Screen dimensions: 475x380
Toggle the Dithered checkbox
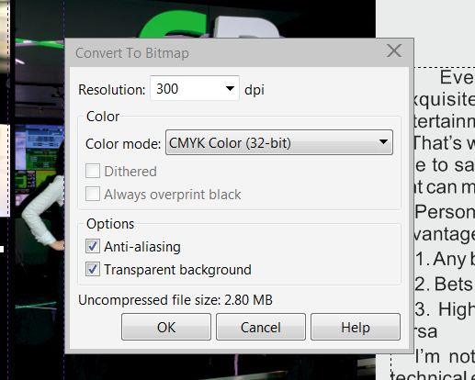(93, 171)
